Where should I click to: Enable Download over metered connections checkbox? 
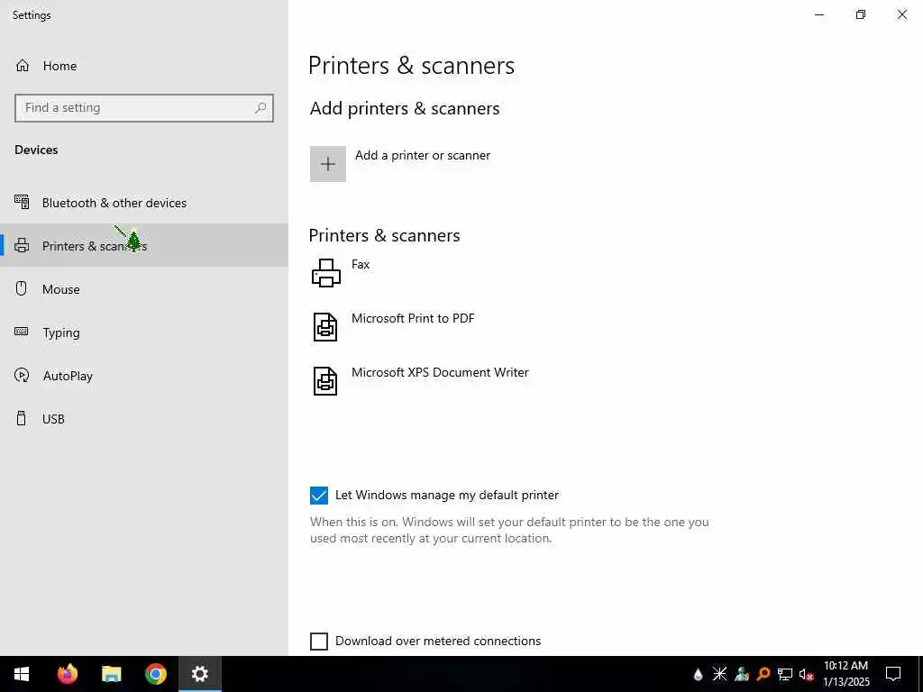tap(319, 642)
